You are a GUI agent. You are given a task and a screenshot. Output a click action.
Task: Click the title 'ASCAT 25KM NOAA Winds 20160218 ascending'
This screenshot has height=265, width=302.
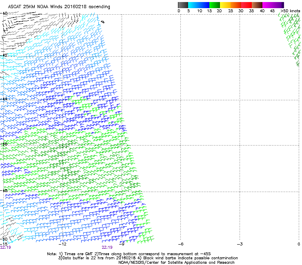(x=59, y=7)
